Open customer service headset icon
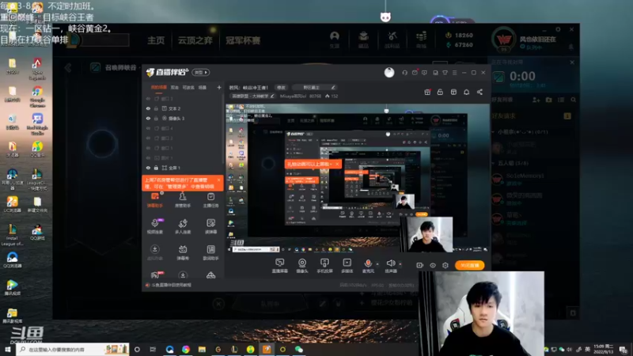The width and height of the screenshot is (633, 356). pos(404,73)
